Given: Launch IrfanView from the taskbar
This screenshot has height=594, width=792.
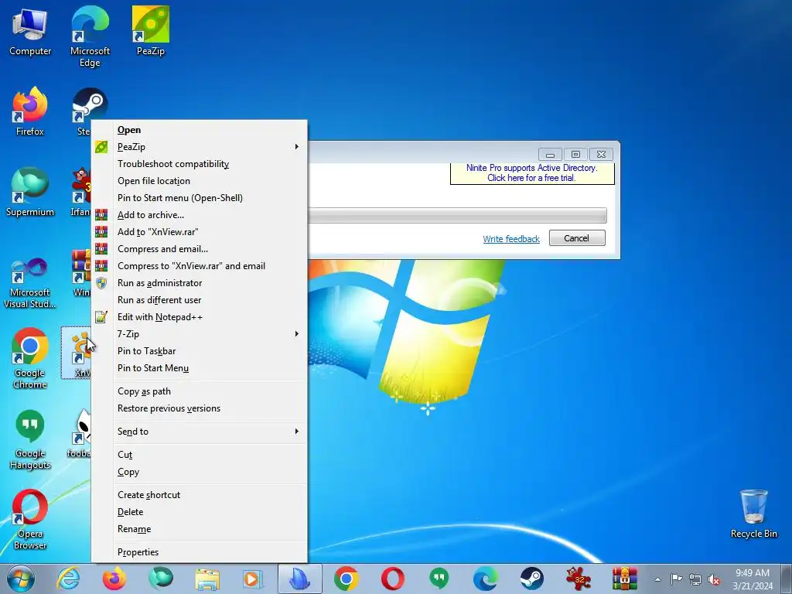Looking at the screenshot, I should click(579, 579).
